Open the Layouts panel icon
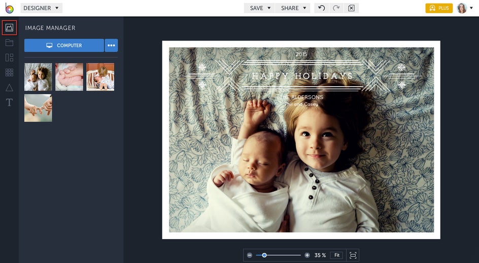 (9, 57)
